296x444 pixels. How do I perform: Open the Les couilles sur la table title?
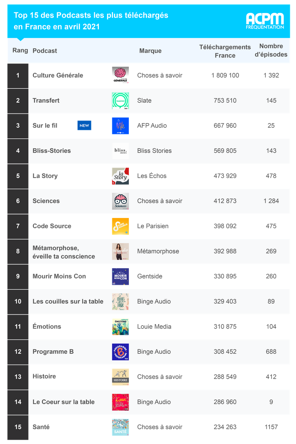pyautogui.click(x=68, y=301)
